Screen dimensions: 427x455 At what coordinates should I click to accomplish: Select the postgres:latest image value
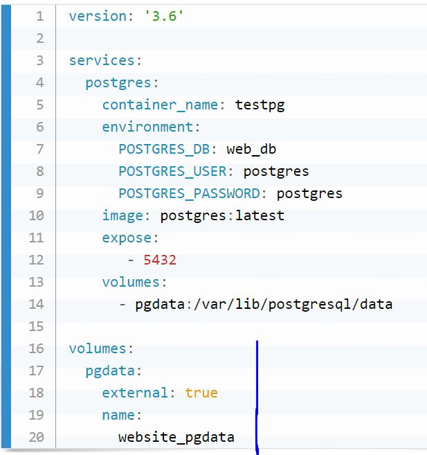tap(222, 215)
